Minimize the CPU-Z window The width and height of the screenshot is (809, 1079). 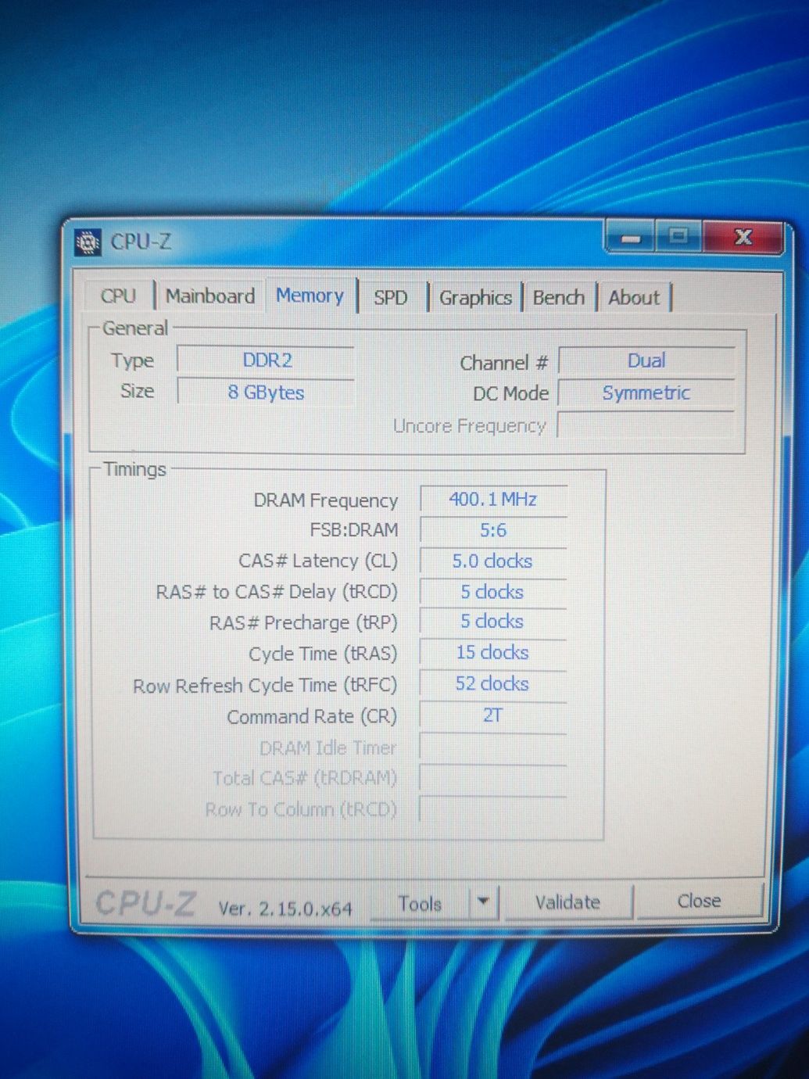coord(631,237)
